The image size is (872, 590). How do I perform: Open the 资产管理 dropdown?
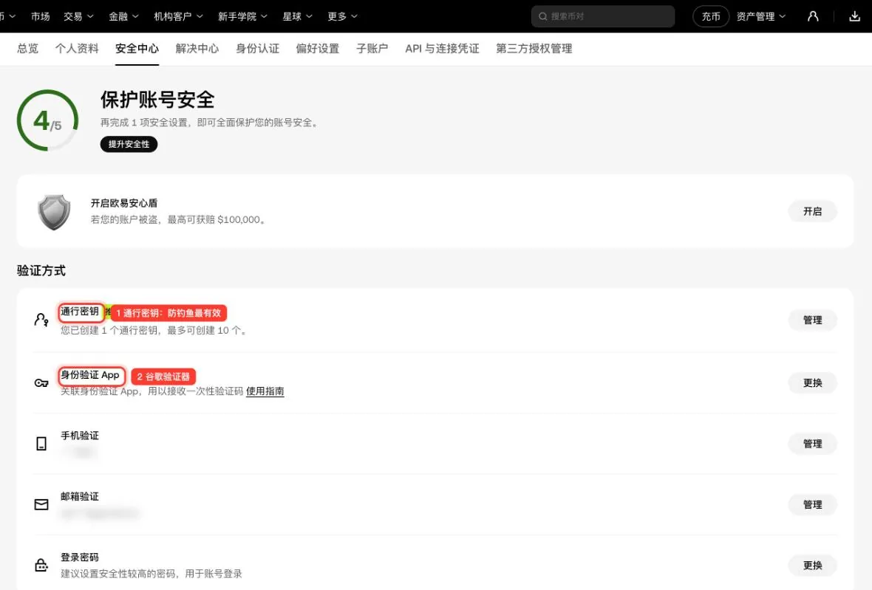pyautogui.click(x=760, y=17)
